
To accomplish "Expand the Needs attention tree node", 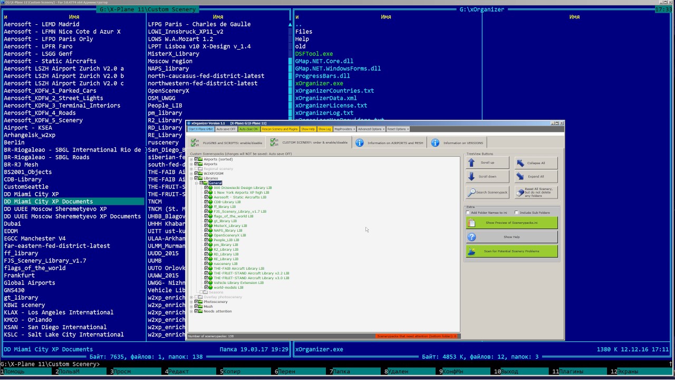I will (x=191, y=311).
